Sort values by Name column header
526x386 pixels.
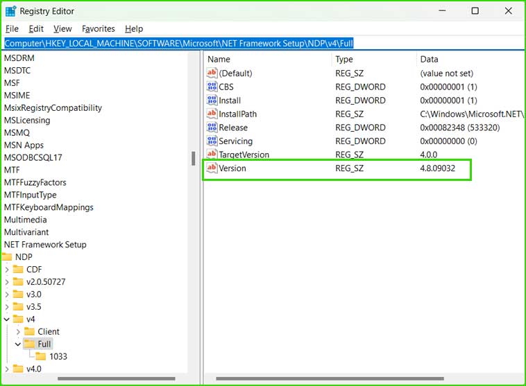tap(268, 59)
